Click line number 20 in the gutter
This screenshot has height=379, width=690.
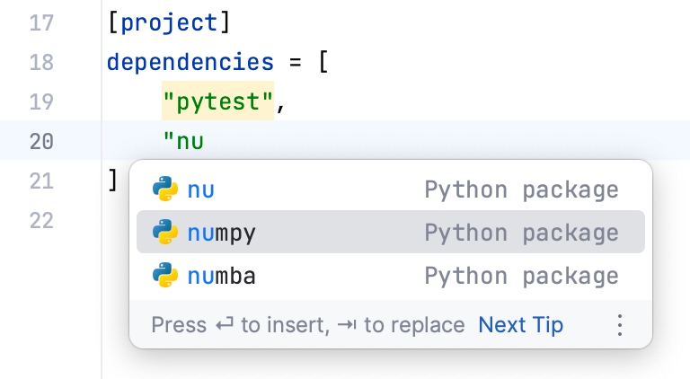(41, 141)
